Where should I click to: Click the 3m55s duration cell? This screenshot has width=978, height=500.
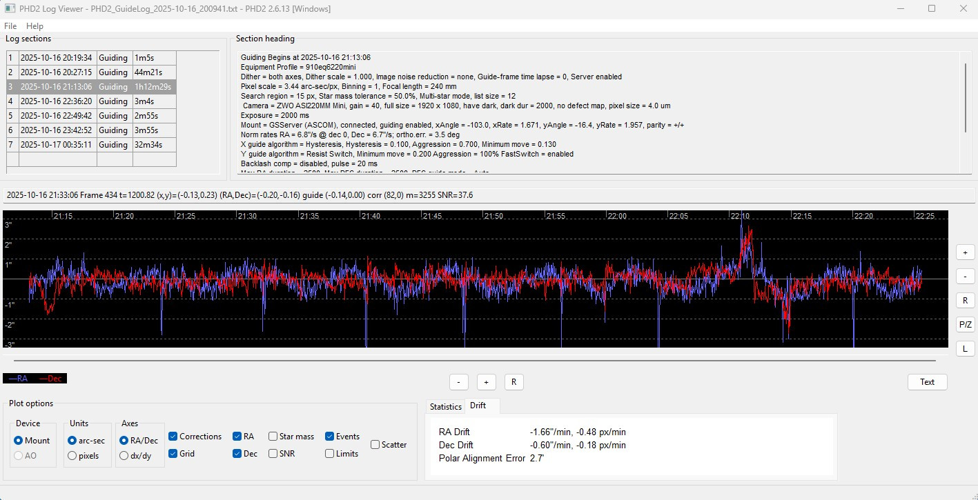coord(155,130)
